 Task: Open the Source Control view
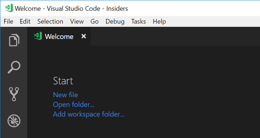(x=14, y=94)
